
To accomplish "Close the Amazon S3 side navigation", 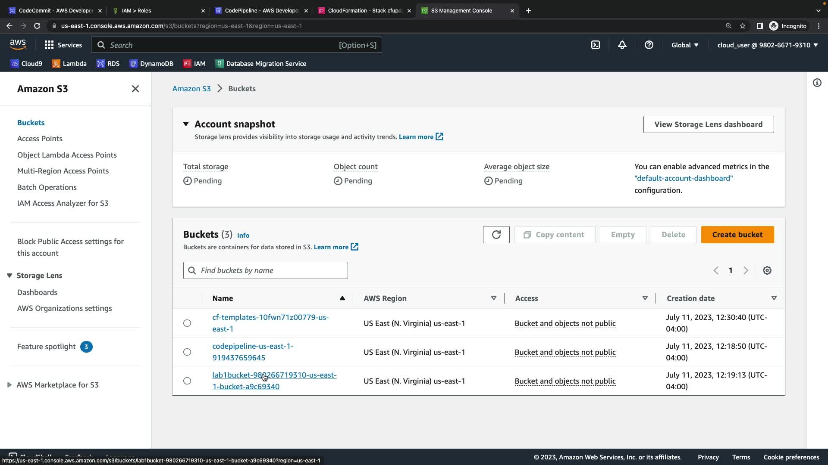I will pos(135,89).
